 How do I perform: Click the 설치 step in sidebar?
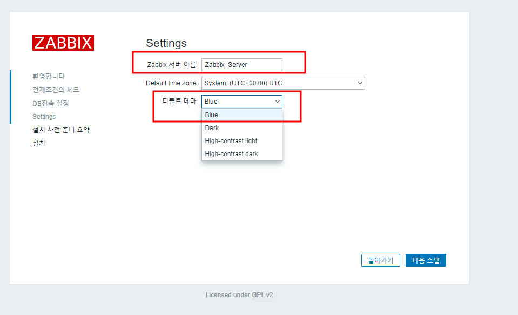pos(39,144)
